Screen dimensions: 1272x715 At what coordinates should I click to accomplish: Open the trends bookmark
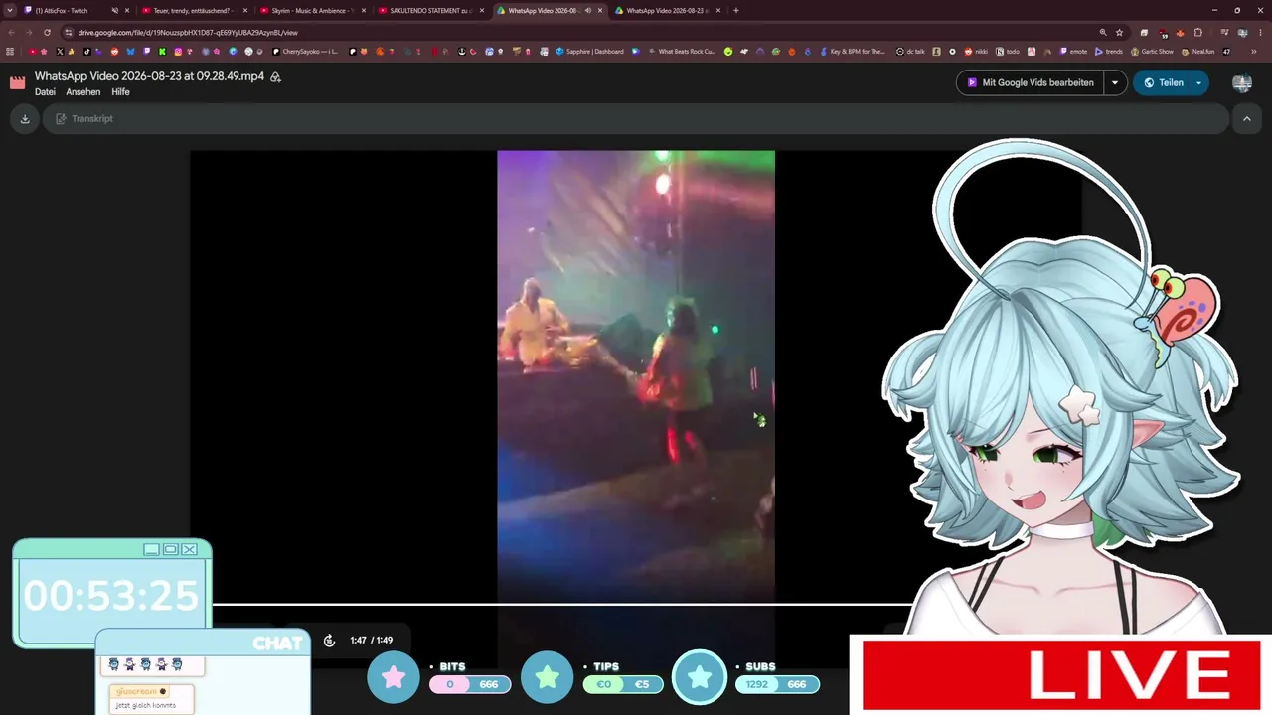pos(1109,52)
